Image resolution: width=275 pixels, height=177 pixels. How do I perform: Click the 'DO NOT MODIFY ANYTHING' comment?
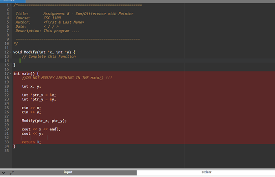[x=67, y=78]
